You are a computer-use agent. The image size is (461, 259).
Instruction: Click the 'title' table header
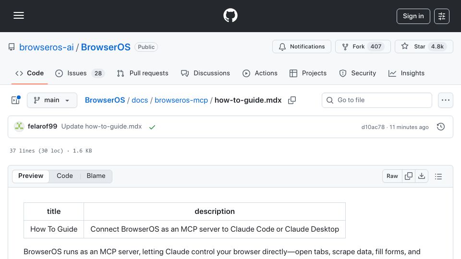54,212
